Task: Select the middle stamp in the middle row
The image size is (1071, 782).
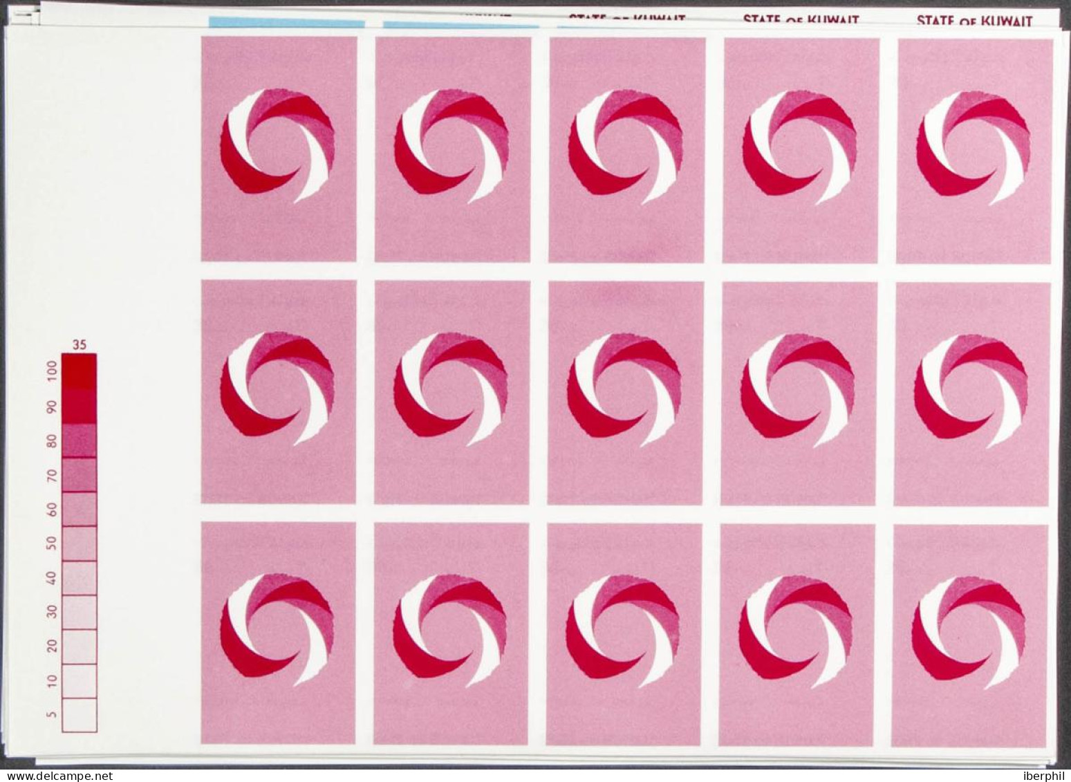Action: (625, 392)
